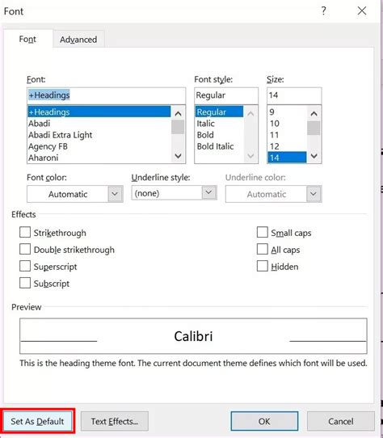
Task: Click the Font name input field
Action: pos(106,95)
